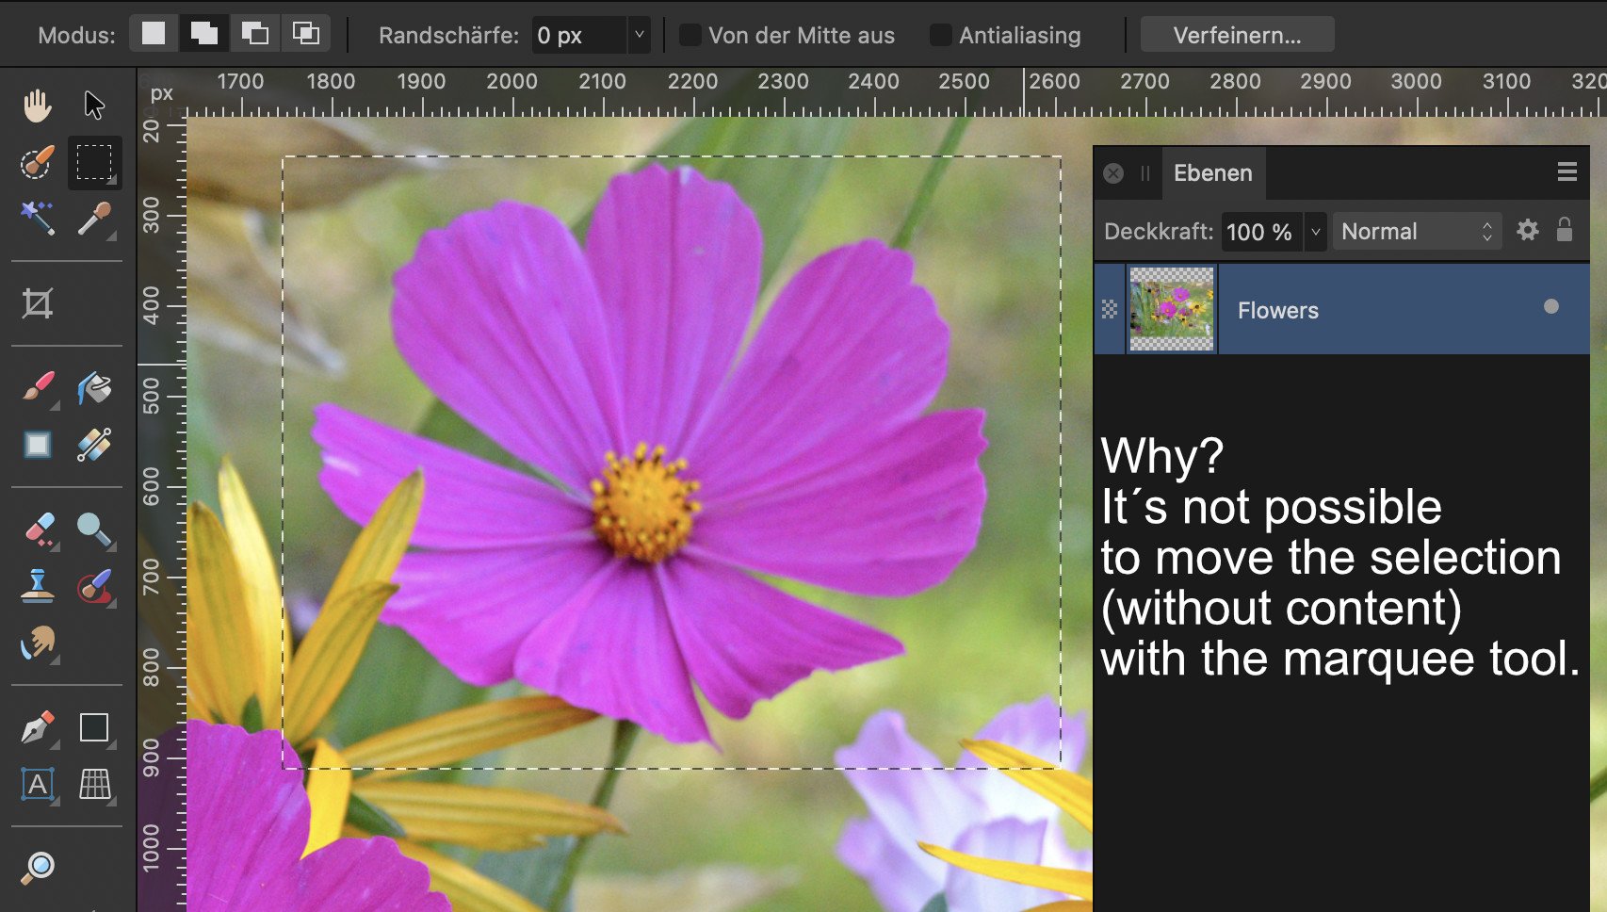Viewport: 1607px width, 912px height.
Task: Select the Mesh Warp grid tool
Action: pos(94,784)
